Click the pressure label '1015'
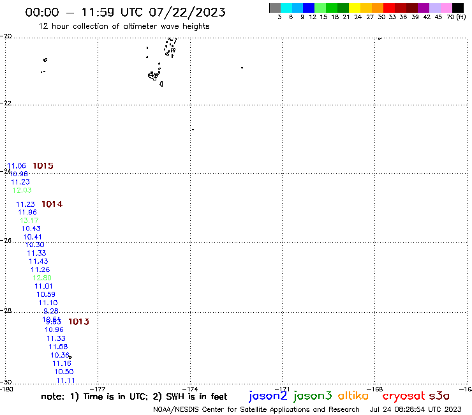The image size is (472, 415). [x=43, y=166]
